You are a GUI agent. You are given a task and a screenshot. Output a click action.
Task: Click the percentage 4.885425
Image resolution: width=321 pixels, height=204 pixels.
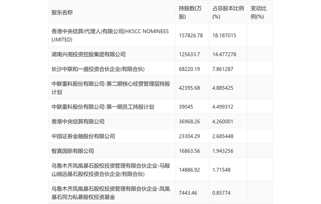(x=223, y=88)
